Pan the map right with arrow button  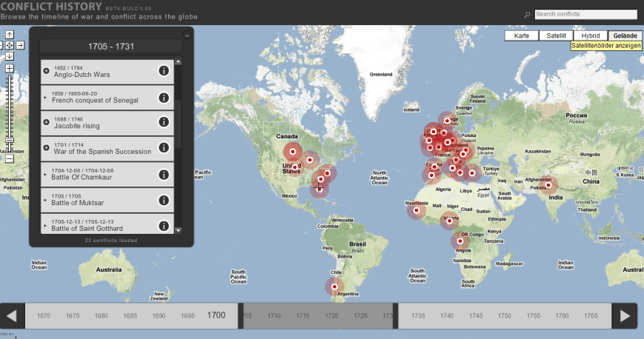coord(20,45)
